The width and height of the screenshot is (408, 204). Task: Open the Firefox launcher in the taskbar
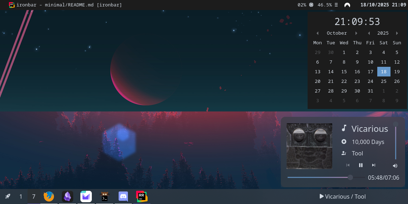pos(49,196)
